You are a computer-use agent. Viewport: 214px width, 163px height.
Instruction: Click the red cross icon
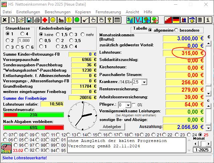(45, 20)
